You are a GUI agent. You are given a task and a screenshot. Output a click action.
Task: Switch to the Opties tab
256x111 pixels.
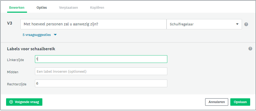click(42, 8)
